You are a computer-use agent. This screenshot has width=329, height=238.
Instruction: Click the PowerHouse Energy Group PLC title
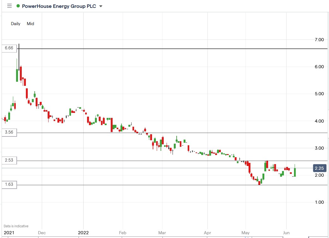[58, 6]
